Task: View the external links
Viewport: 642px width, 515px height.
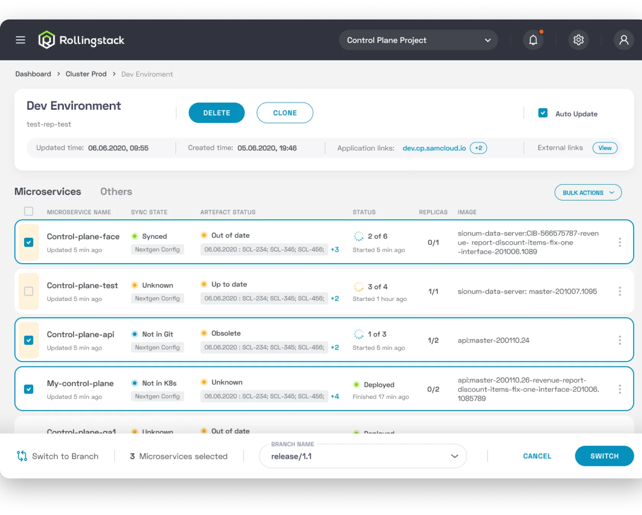Action: [605, 148]
